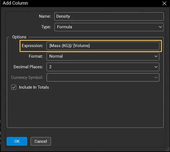Open the Currency Symbol dropdown
170x152 pixels.
tap(103, 77)
